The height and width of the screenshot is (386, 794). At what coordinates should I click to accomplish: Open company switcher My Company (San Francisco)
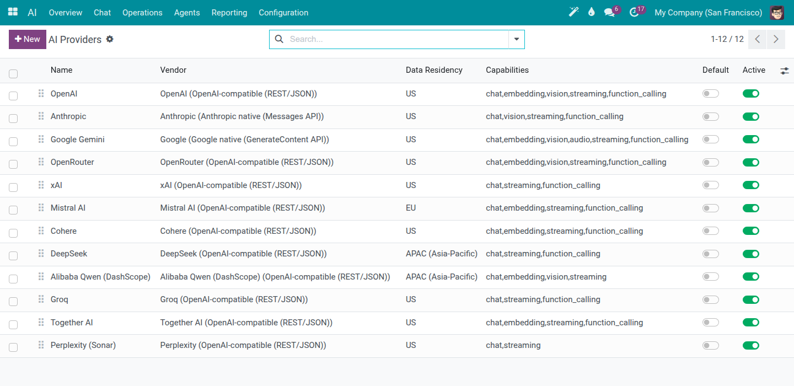point(709,12)
